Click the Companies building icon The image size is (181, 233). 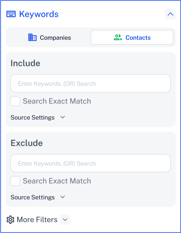32,37
